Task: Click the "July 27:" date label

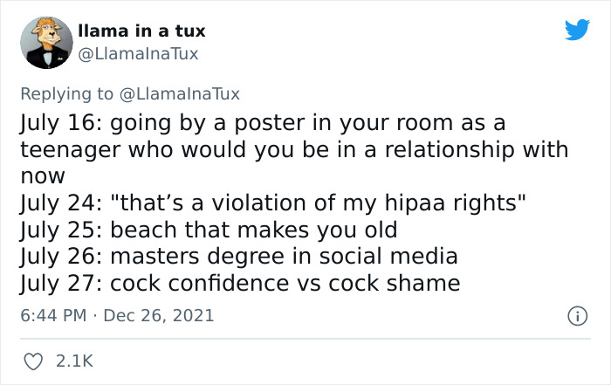Action: pyautogui.click(x=58, y=283)
